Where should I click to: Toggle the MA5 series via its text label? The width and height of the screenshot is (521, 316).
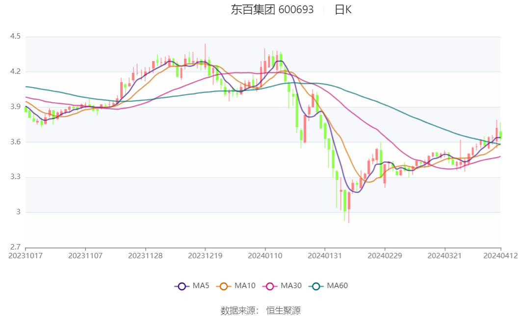coord(201,286)
